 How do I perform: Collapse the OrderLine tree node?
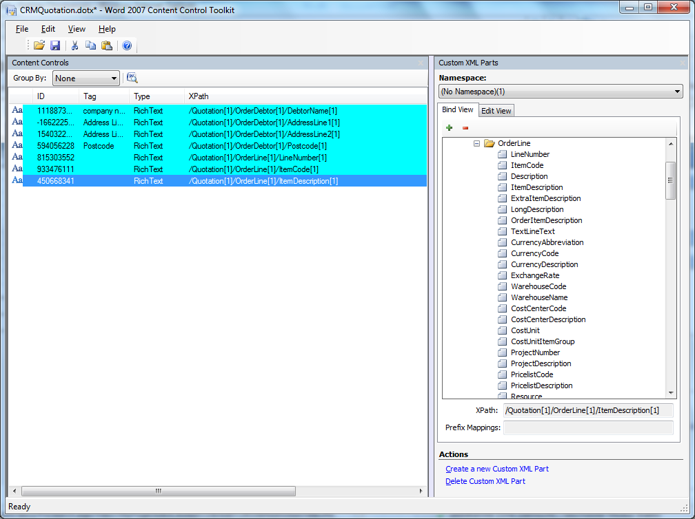476,143
